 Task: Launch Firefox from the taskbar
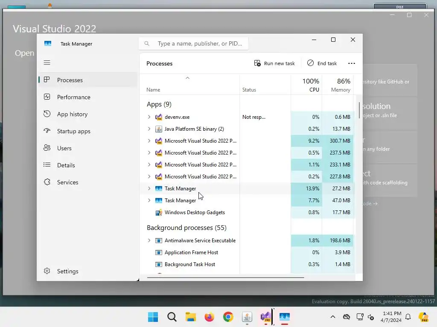tap(209, 317)
